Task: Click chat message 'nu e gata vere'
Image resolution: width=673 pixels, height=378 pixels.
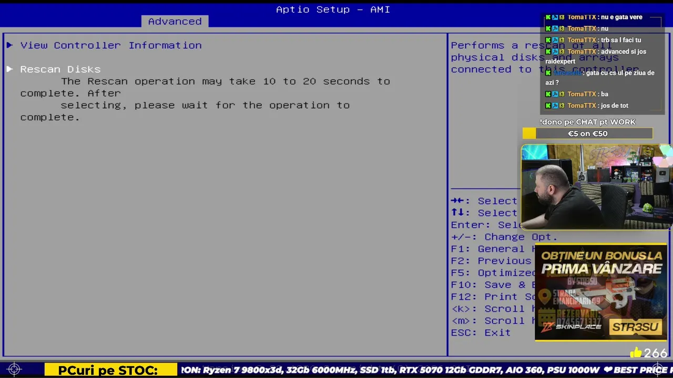Action: click(x=621, y=17)
